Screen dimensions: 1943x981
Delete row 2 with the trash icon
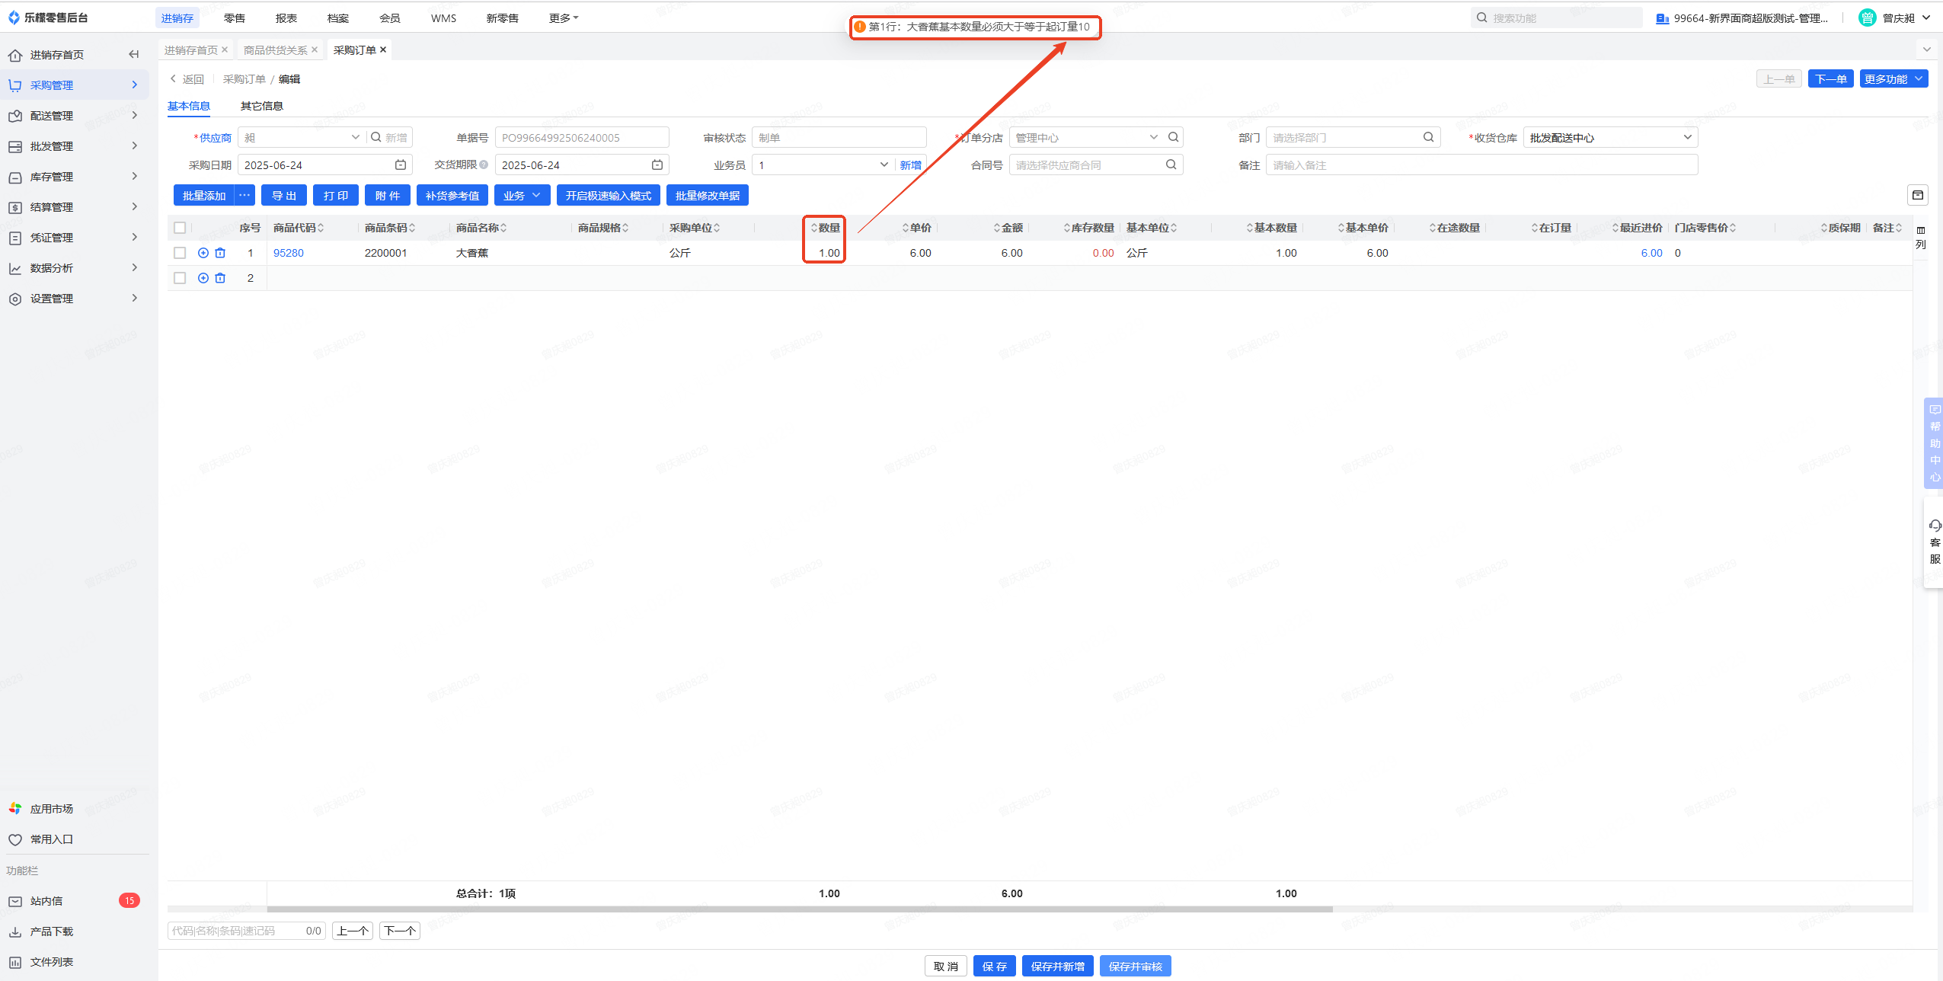[x=220, y=278]
